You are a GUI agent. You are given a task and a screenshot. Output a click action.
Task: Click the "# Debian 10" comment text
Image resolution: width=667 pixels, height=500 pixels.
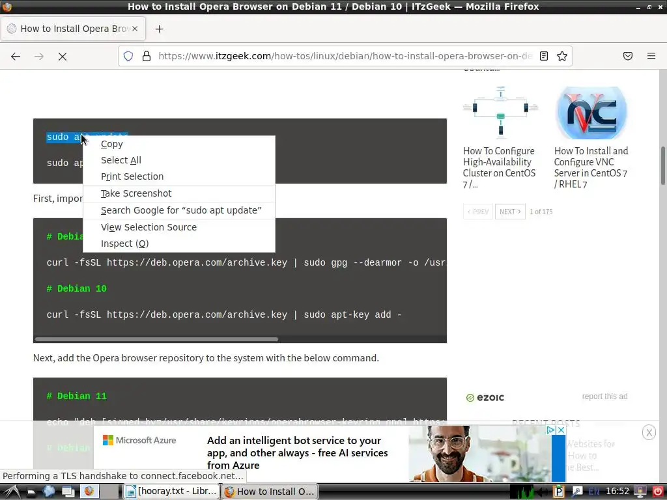[77, 288]
